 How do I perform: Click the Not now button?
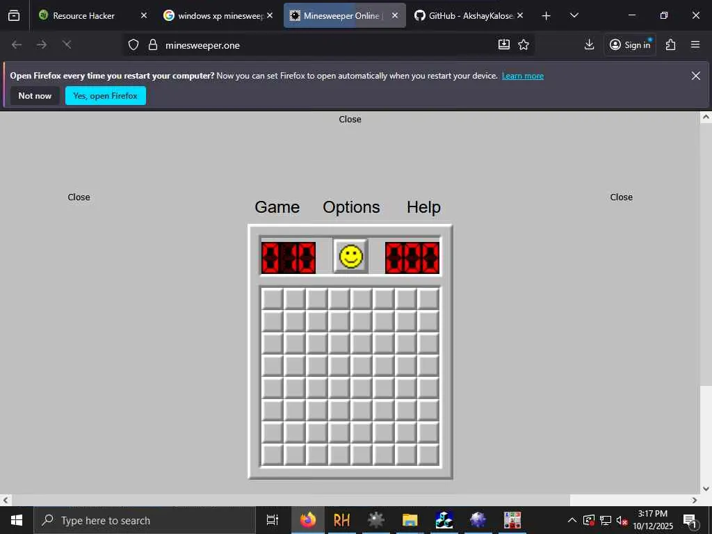click(35, 96)
